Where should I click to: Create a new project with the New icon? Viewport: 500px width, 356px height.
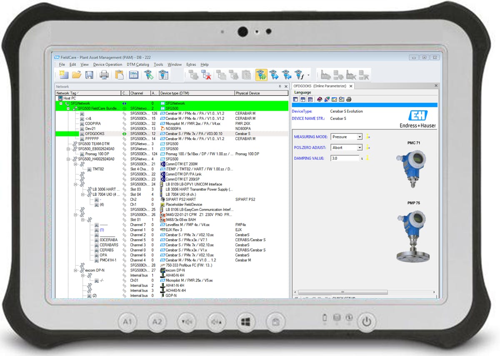tap(64, 75)
